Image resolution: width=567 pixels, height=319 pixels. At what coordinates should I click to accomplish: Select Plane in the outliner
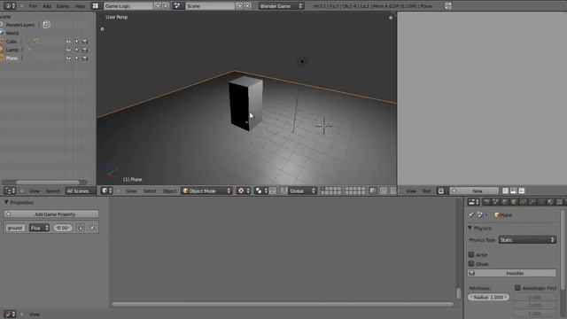pyautogui.click(x=12, y=58)
